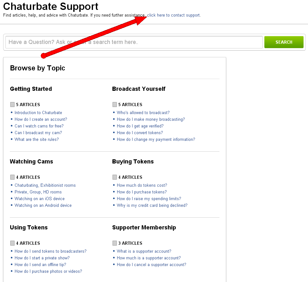This screenshot has height=282, width=308.
Task: Click the 'Browse by Topic' heading
Action: (x=38, y=68)
